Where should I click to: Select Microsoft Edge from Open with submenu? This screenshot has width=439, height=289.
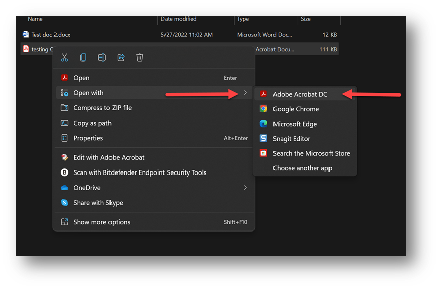click(x=295, y=124)
